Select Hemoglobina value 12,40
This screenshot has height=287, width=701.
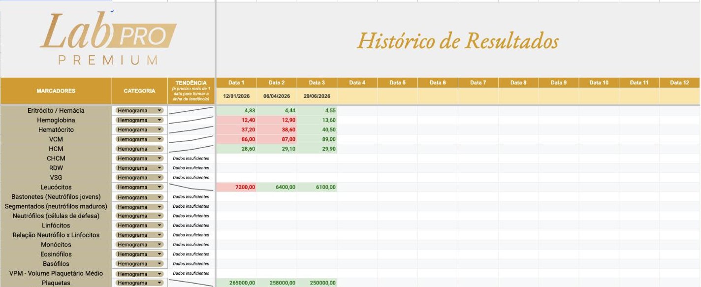coord(236,120)
